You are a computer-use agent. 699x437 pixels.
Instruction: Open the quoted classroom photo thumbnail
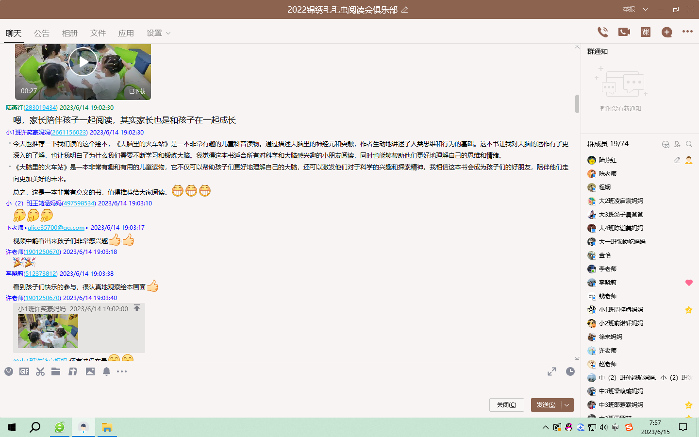(48, 331)
